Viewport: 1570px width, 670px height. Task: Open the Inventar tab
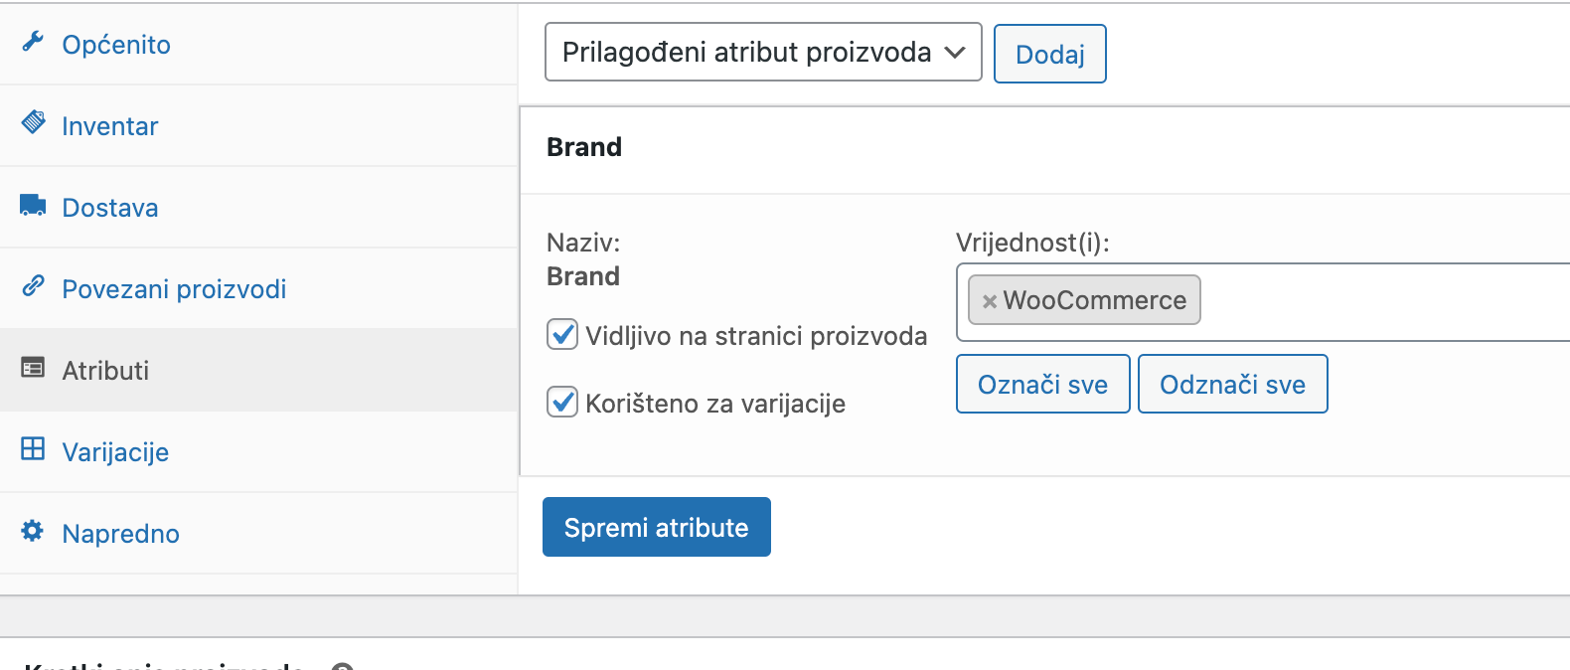258,125
